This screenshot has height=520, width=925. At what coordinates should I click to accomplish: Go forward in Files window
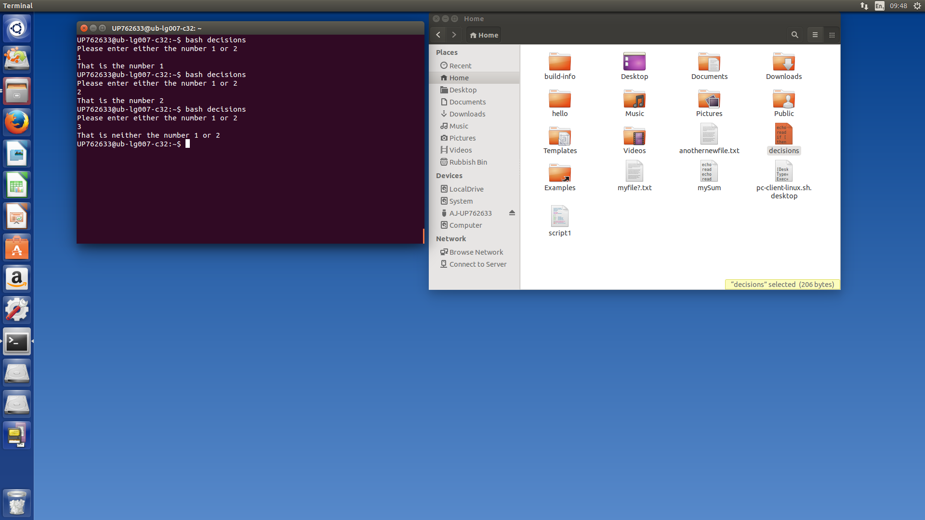coord(454,35)
